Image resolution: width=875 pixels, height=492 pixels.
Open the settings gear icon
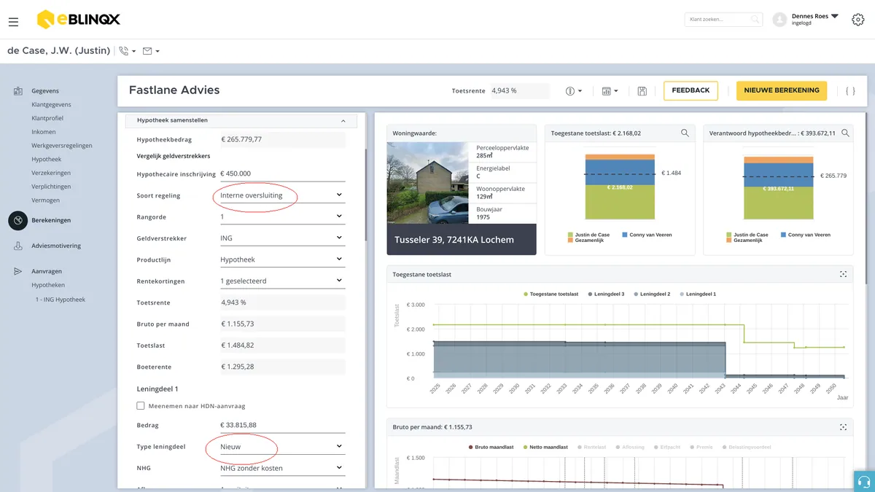pos(858,20)
